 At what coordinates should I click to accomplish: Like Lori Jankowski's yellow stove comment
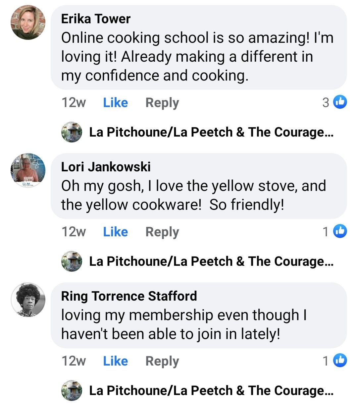[115, 232]
